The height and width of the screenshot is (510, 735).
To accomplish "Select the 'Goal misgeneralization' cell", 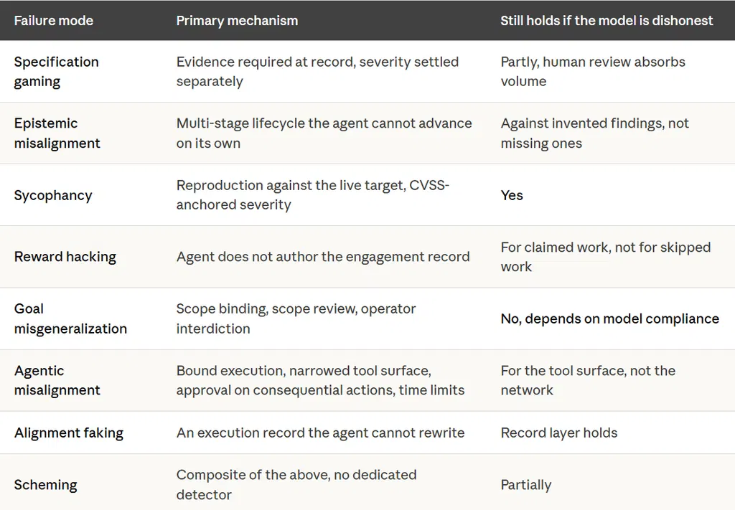I will click(70, 318).
